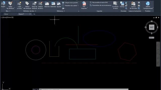Open PDF Importer dropdown arrow

point(87,8)
